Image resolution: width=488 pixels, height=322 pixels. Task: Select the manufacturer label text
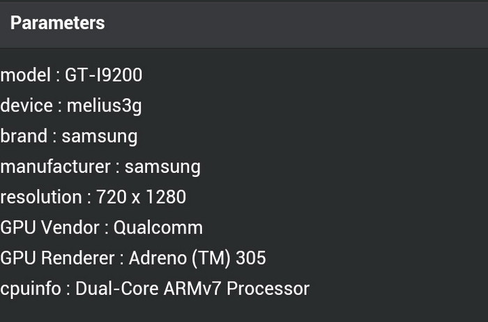click(x=55, y=167)
